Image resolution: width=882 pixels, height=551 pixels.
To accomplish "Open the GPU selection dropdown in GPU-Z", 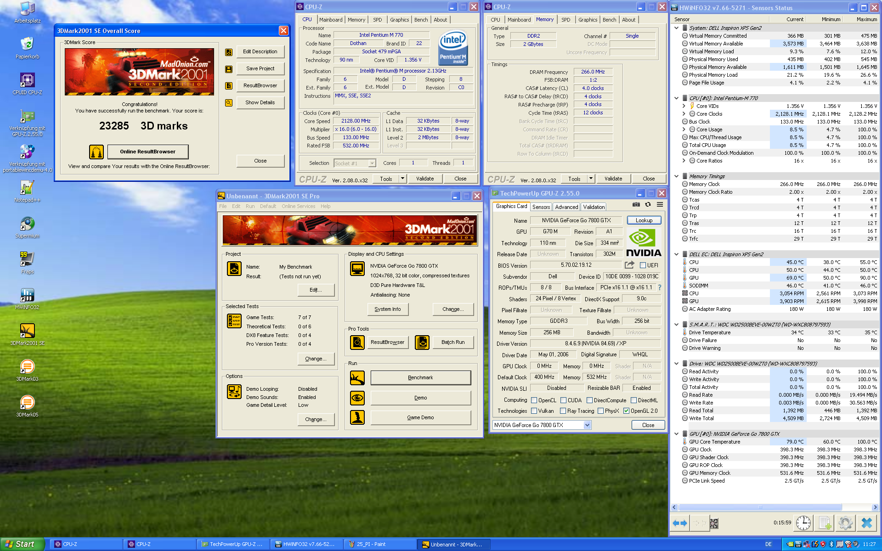I will (x=587, y=425).
